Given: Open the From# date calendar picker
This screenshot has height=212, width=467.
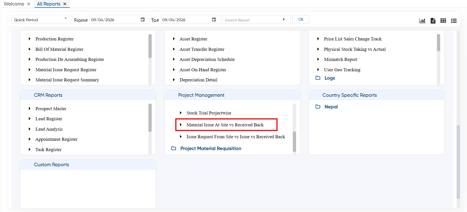Looking at the screenshot, I should [143, 19].
